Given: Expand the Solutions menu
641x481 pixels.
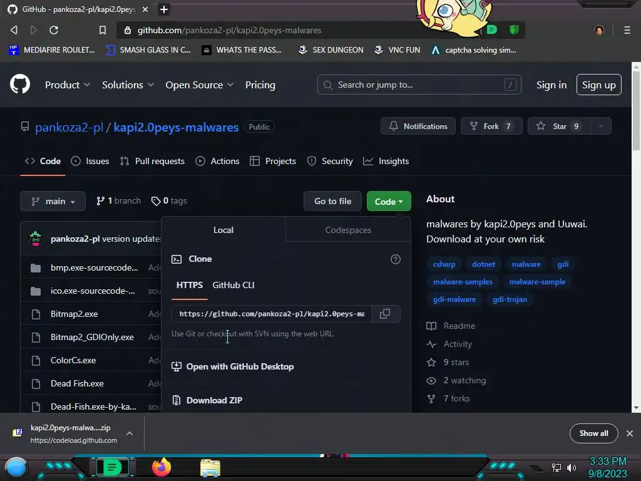Looking at the screenshot, I should tap(128, 85).
